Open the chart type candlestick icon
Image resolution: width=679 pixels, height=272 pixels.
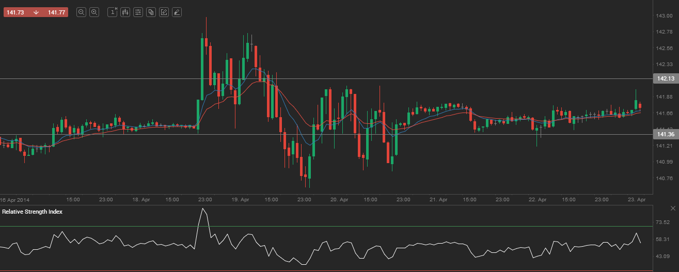click(125, 12)
